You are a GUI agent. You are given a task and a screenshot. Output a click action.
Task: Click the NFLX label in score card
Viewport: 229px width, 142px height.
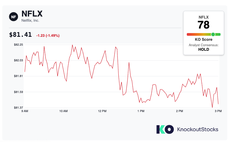click(x=204, y=17)
